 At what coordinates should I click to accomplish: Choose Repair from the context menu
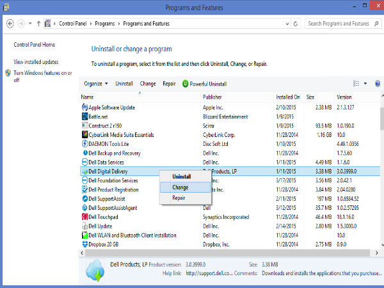186,198
